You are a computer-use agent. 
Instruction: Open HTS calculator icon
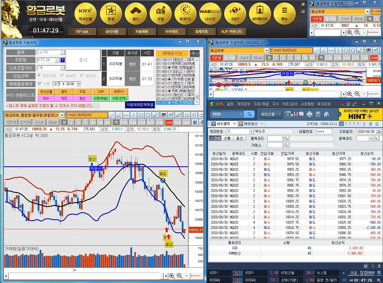(318, 114)
